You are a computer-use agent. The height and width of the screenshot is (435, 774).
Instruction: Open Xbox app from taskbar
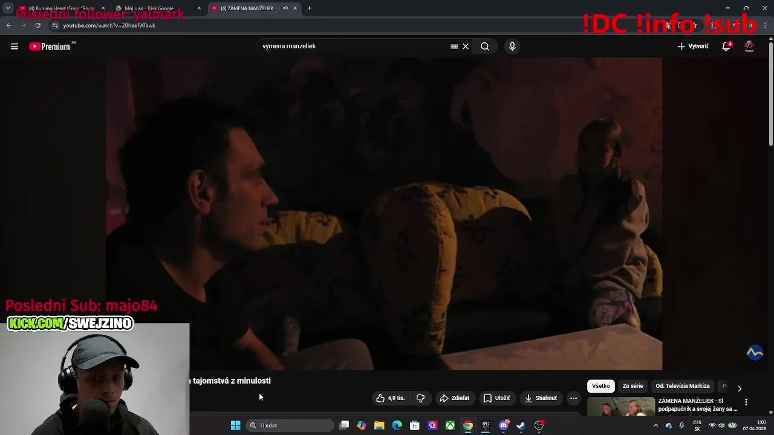(x=450, y=425)
